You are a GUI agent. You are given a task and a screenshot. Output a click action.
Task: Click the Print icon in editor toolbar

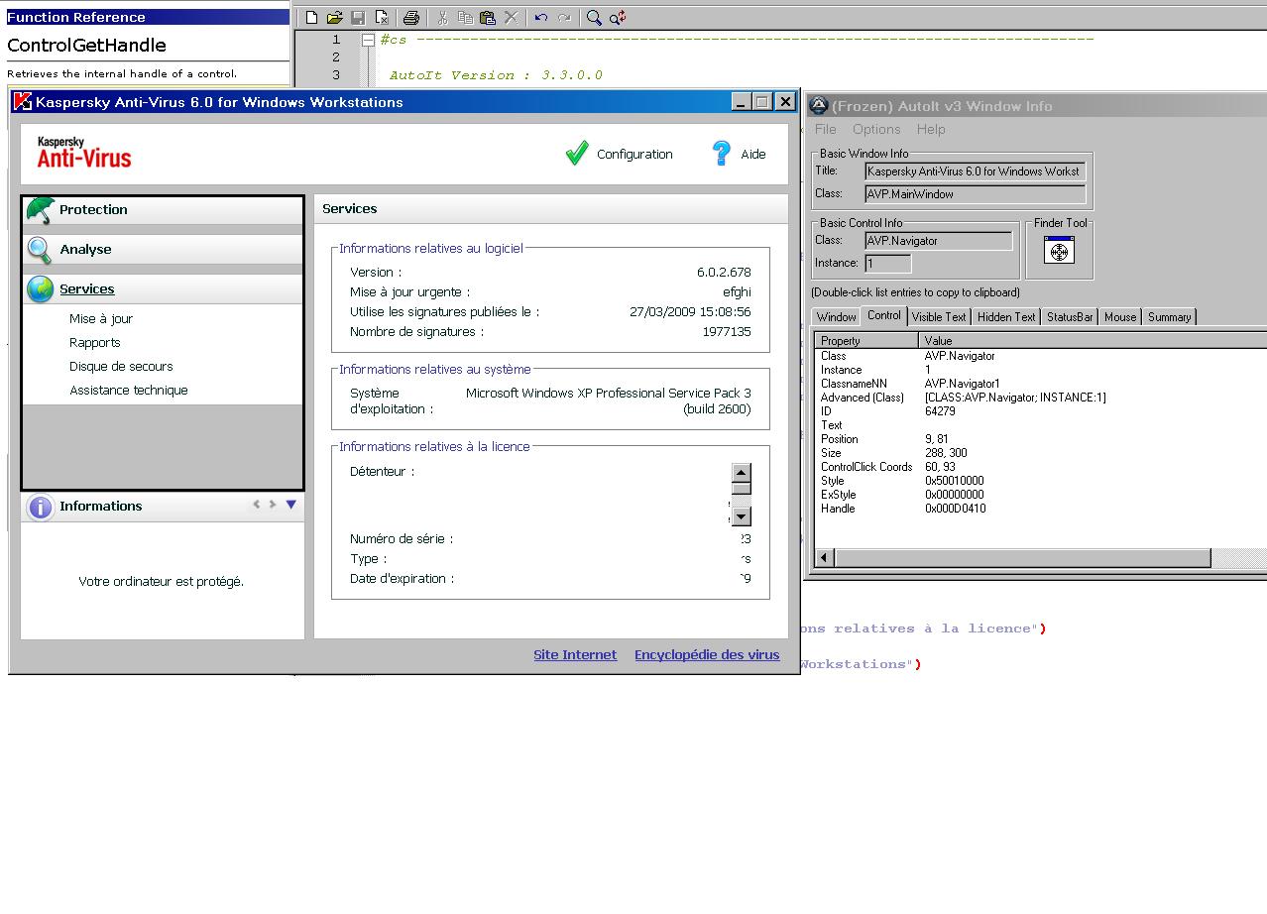pyautogui.click(x=411, y=18)
